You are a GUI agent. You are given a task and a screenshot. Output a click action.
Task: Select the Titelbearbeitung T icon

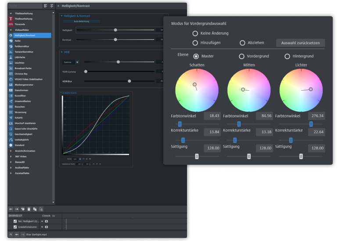pos(11,19)
